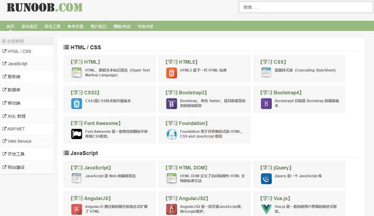Image resolution: width=374 pixels, height=216 pixels.
Task: Open the 【学习 CSS】 tutorial title
Action: point(273,62)
